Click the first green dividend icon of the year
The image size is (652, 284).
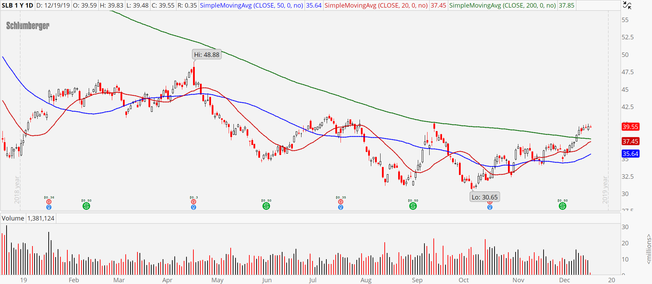tap(86, 206)
